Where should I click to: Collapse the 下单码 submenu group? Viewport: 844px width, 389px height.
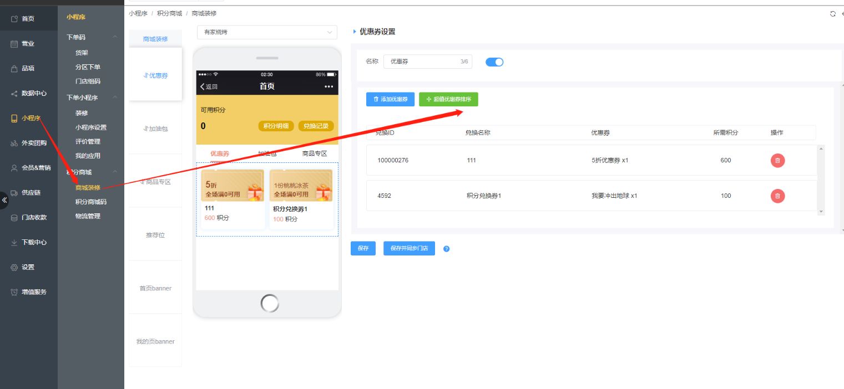(115, 37)
